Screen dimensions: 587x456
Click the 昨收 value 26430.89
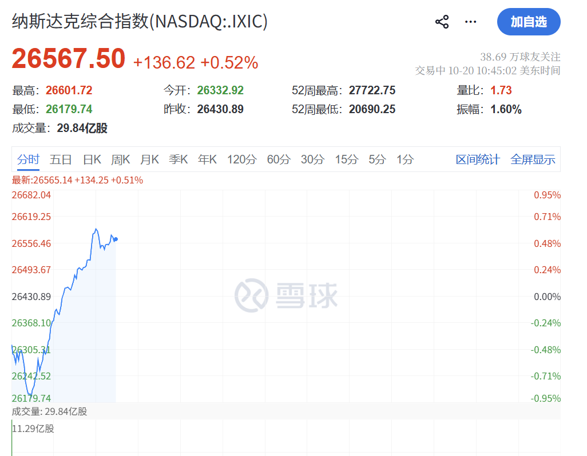[x=220, y=109]
